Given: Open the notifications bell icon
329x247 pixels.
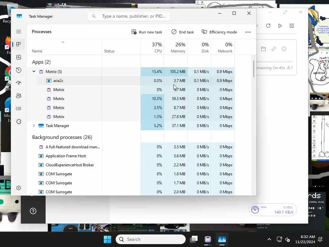Looking at the screenshot, I should coord(320,239).
